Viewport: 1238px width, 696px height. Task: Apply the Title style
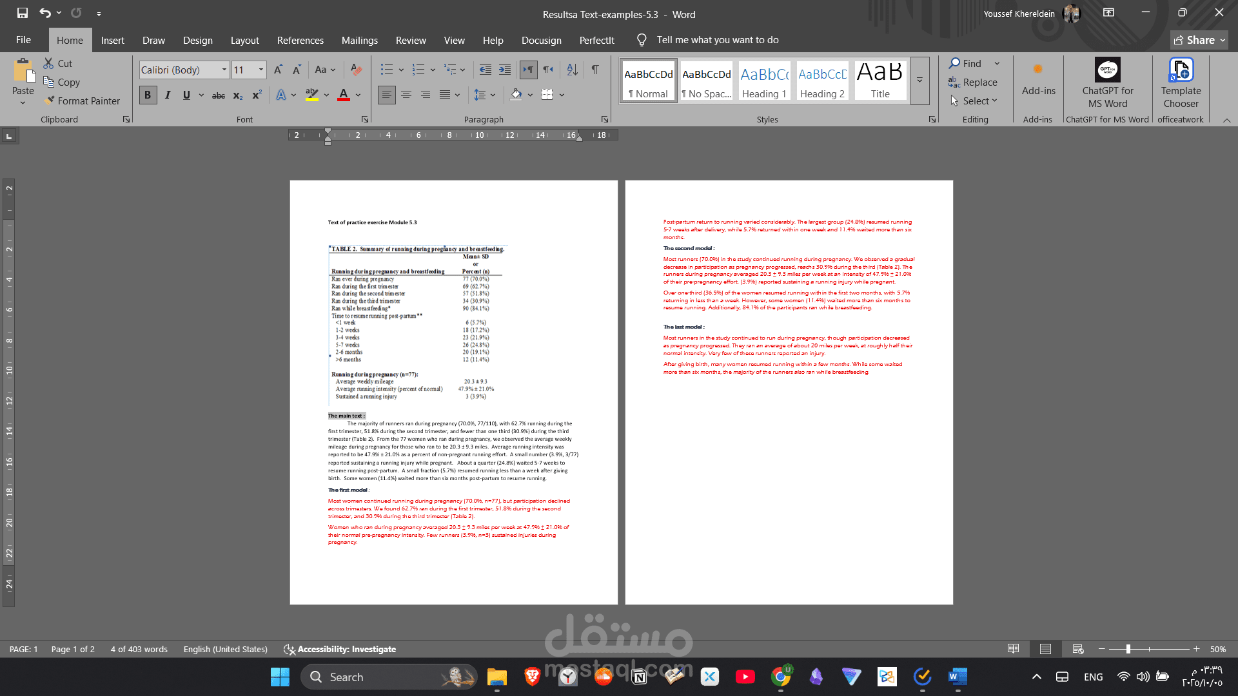tap(880, 81)
